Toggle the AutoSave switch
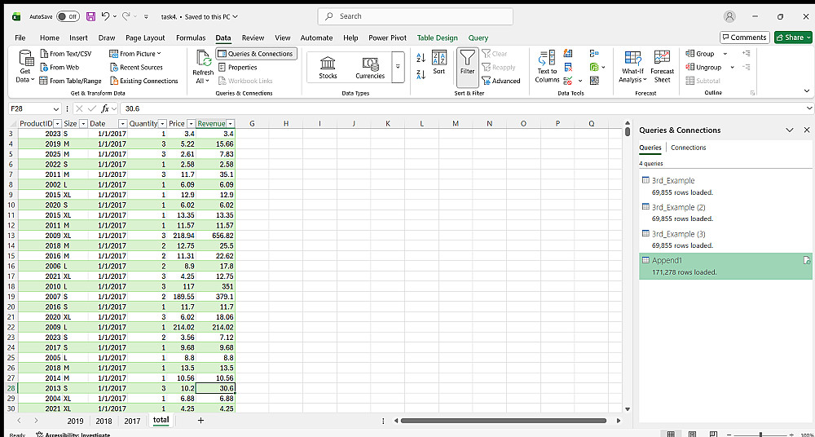The image size is (815, 437). point(68,16)
